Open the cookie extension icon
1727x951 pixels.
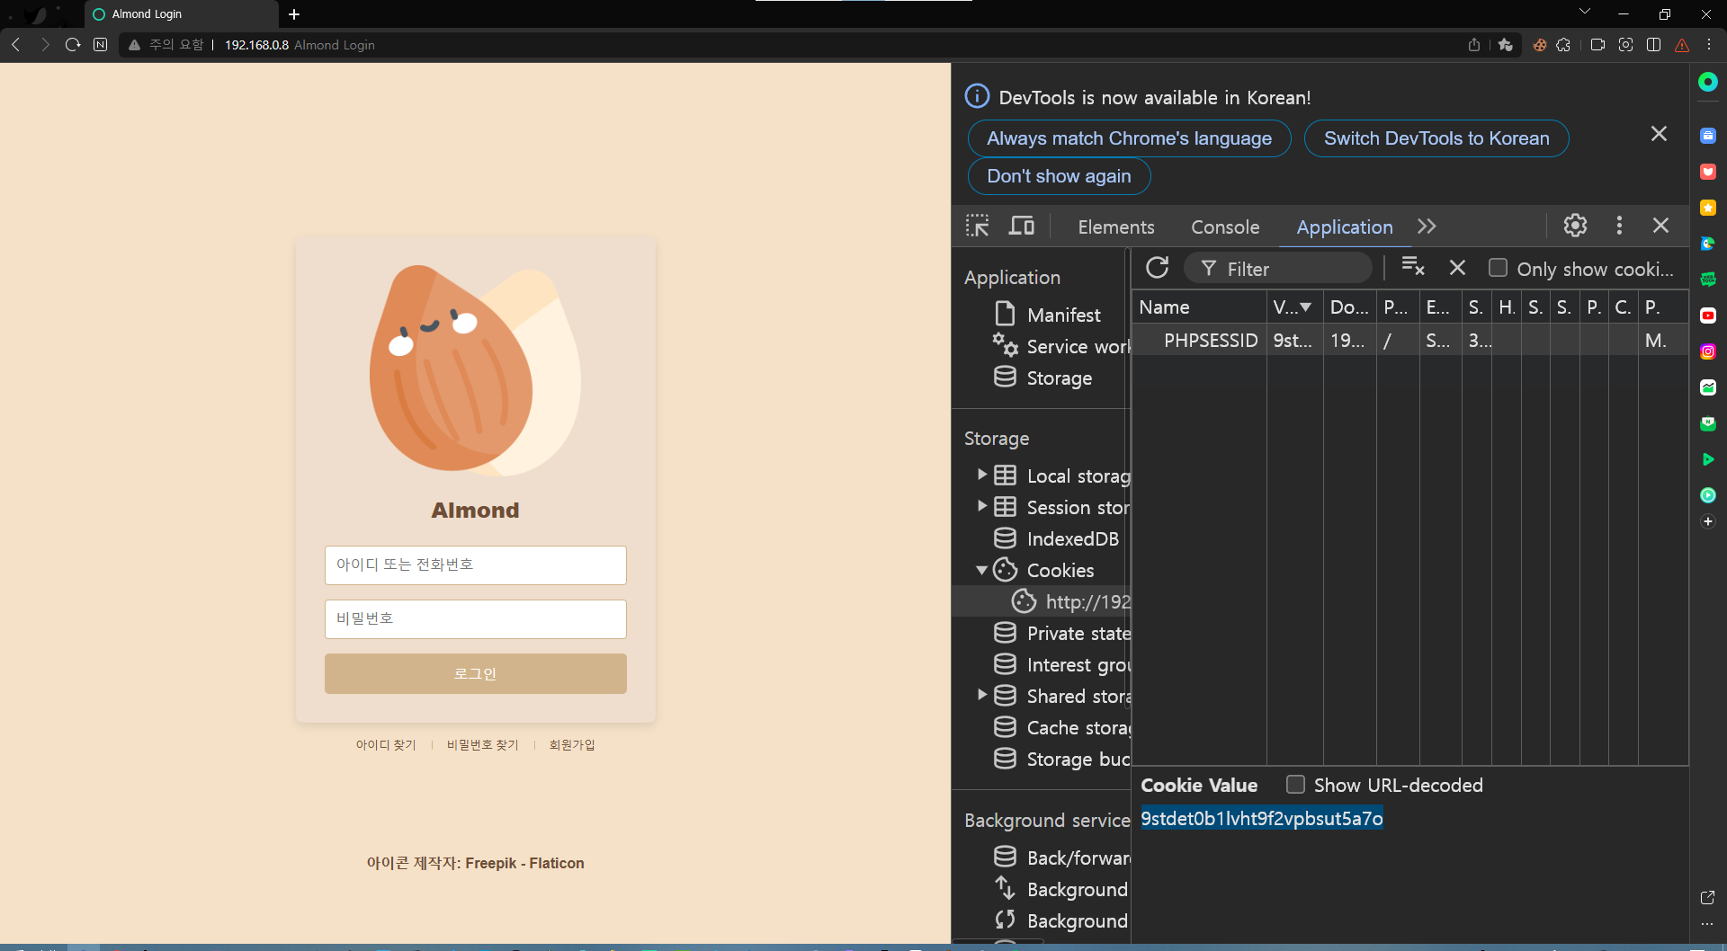1540,45
